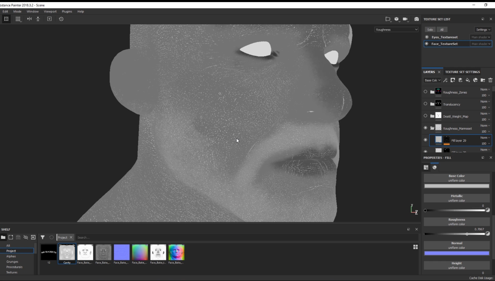Open the Window menu
Screen dimensions: 495x281
click(33, 11)
